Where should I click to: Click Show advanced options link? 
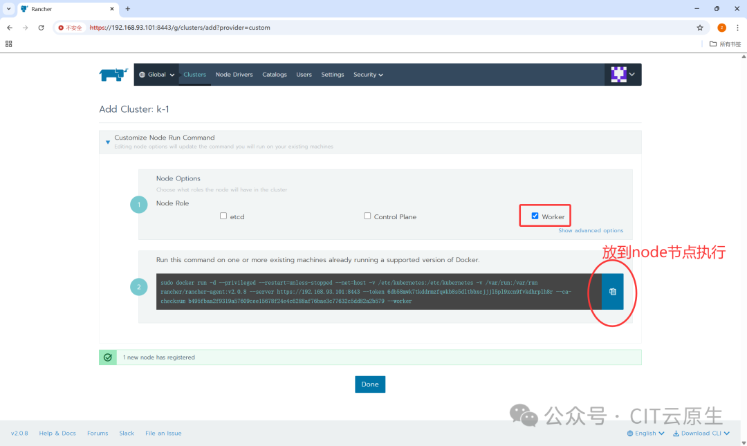(x=591, y=231)
